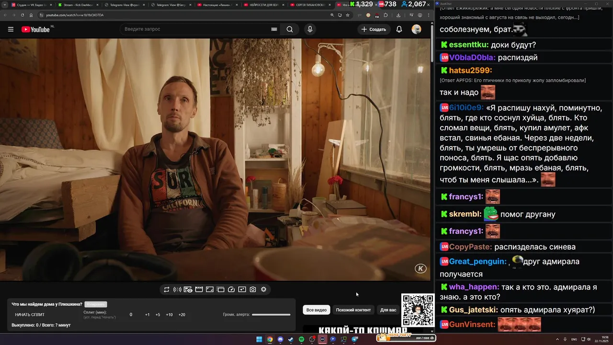The width and height of the screenshot is (613, 345).
Task: Click V0blaD0bla username in chat
Action: tap(472, 57)
